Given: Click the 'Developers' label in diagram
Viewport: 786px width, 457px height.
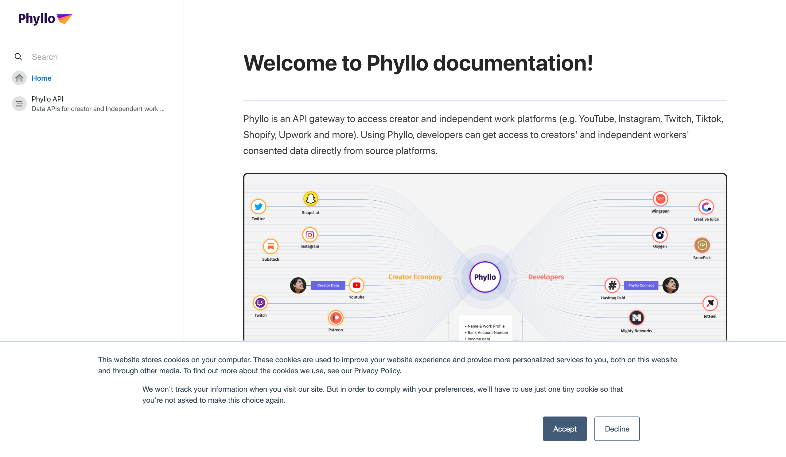Looking at the screenshot, I should (546, 277).
